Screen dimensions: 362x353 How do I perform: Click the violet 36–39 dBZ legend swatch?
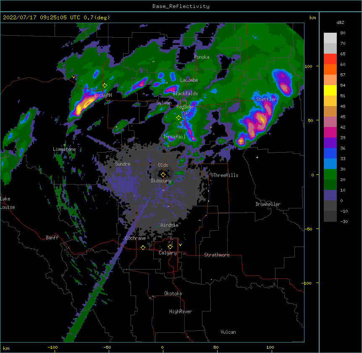pyautogui.click(x=330, y=143)
